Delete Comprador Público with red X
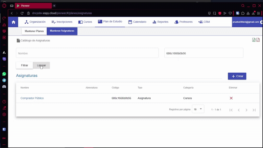The height and width of the screenshot is (148, 263). (231, 98)
